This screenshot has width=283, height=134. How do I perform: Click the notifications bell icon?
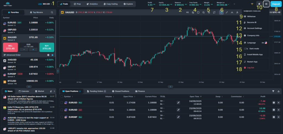tap(259, 4)
